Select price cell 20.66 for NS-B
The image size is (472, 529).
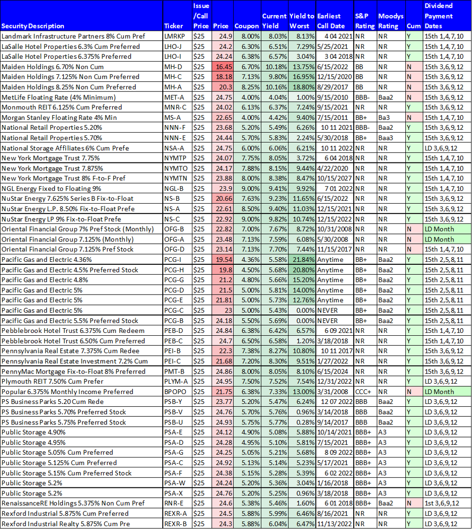click(222, 198)
